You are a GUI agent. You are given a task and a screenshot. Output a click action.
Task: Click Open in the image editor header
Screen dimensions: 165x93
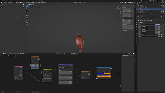click(21, 3)
